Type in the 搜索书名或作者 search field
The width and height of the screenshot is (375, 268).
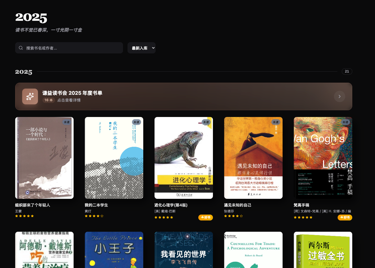click(x=73, y=48)
